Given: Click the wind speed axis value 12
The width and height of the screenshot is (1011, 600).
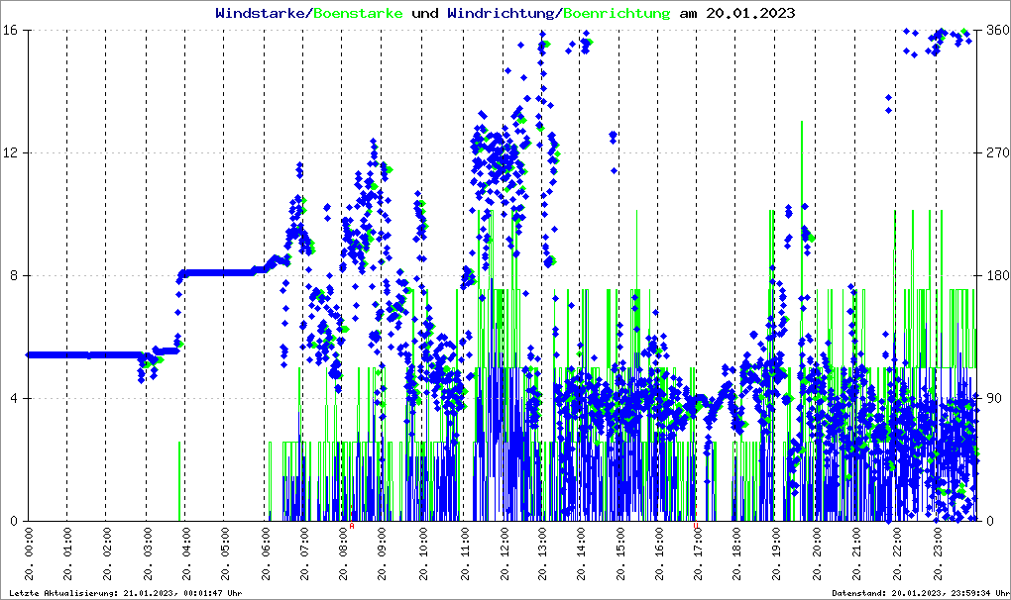Looking at the screenshot, I should 9,153.
